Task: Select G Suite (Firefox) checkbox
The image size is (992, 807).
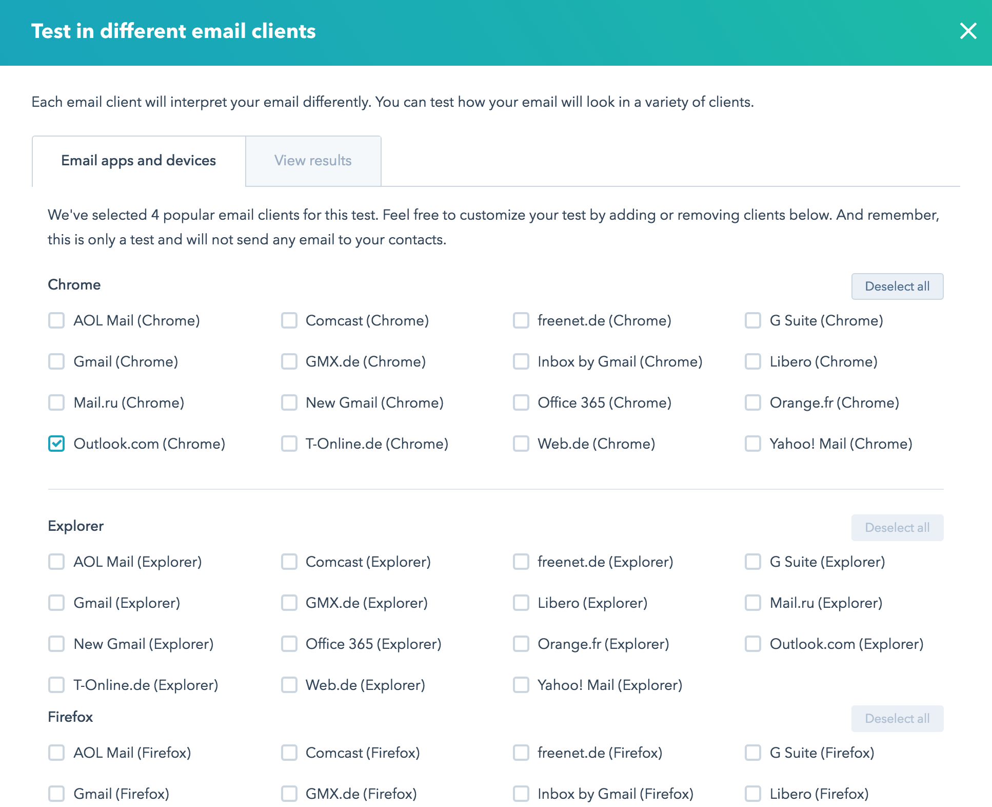Action: (753, 753)
